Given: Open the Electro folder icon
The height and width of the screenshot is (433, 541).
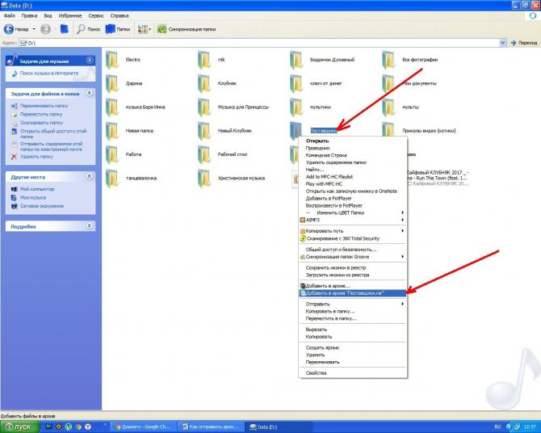Looking at the screenshot, I should pos(111,60).
